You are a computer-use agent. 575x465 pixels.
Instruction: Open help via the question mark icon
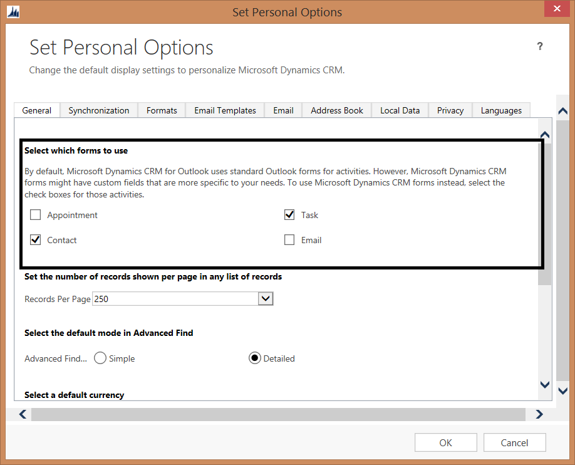click(x=540, y=46)
